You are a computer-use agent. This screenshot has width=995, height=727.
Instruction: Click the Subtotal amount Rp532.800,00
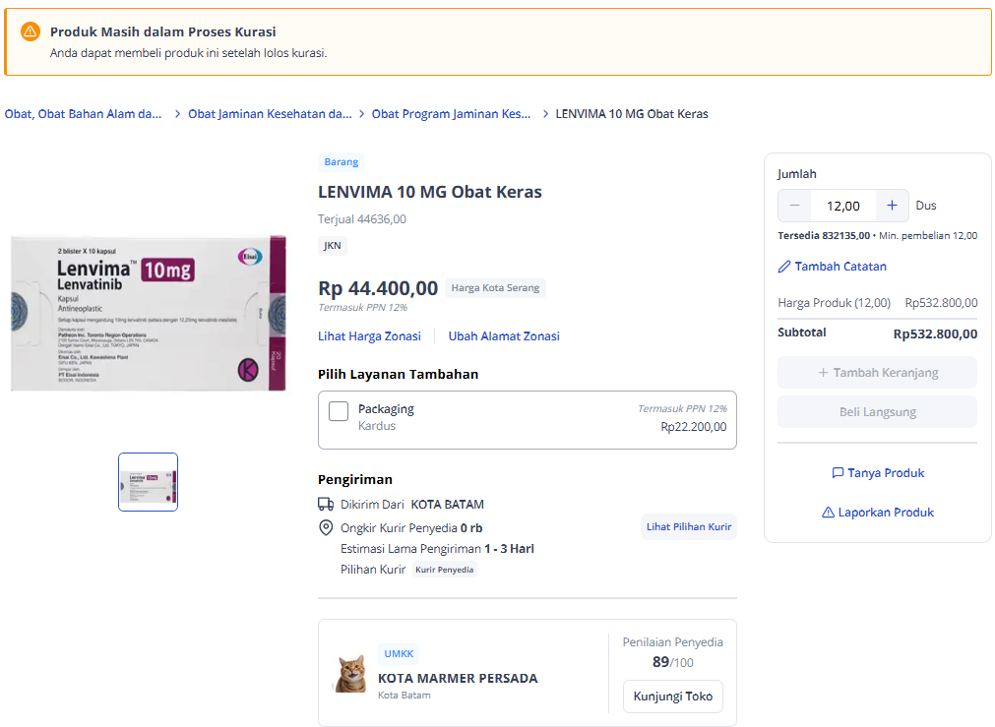(935, 333)
